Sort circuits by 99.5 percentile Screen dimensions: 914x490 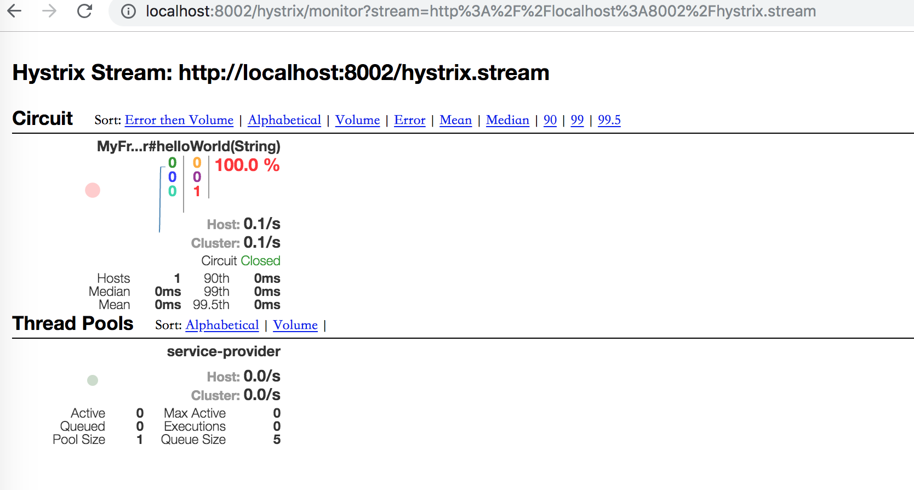tap(609, 120)
